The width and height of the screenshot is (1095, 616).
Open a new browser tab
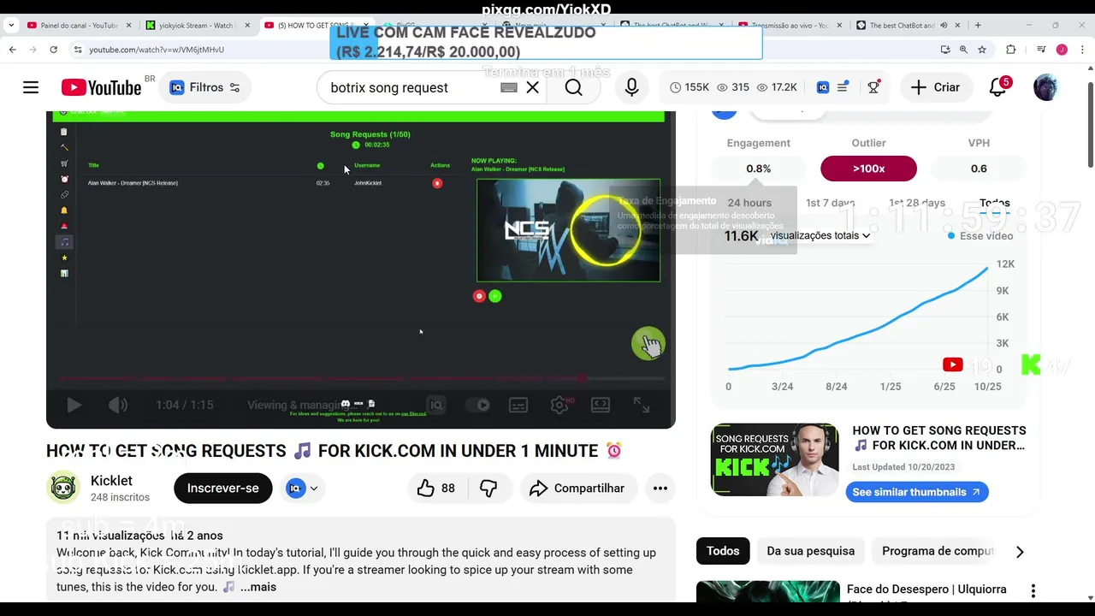(978, 25)
